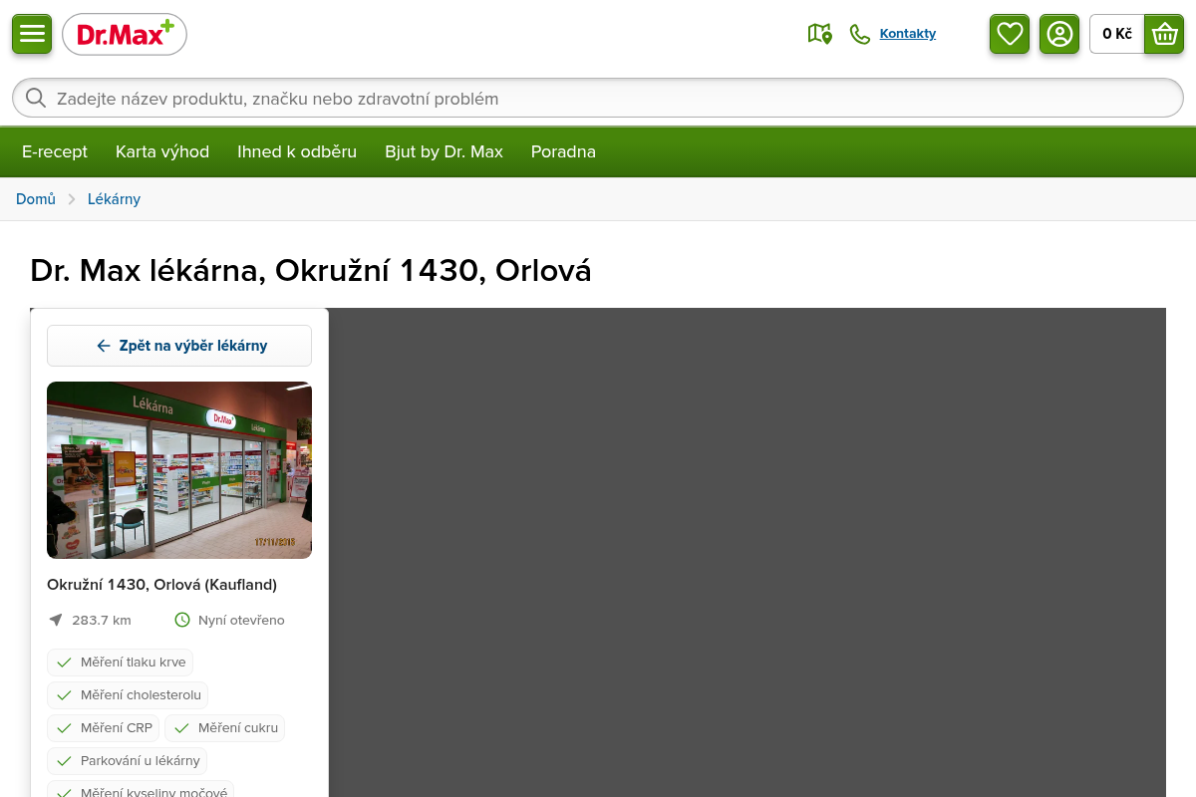Image resolution: width=1196 pixels, height=797 pixels.
Task: Focus the product search field
Action: point(598,98)
